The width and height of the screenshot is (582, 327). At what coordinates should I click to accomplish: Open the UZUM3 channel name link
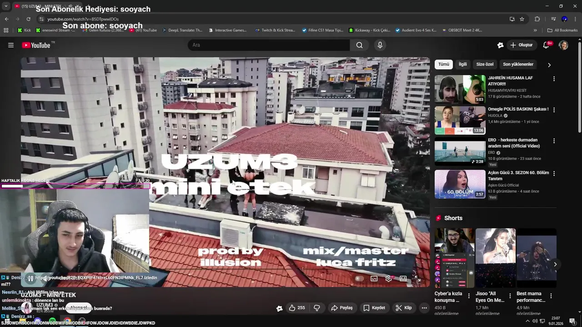point(45,305)
